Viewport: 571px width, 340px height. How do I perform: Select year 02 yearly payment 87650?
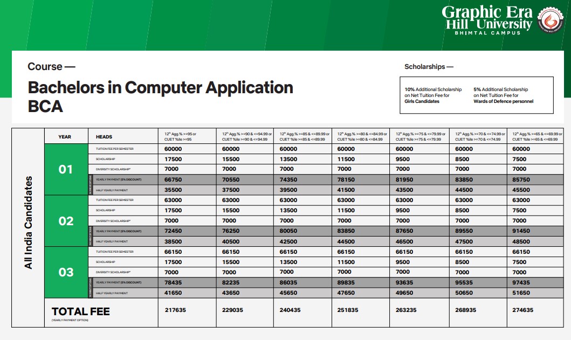coord(404,231)
